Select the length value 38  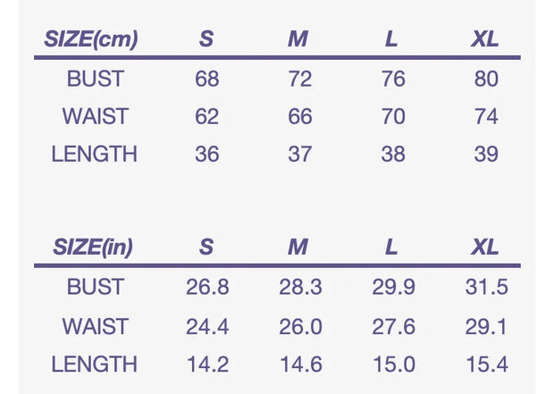coord(393,154)
